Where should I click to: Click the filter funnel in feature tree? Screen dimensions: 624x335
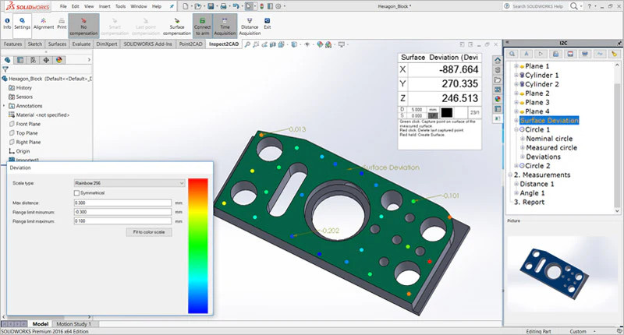click(x=5, y=69)
